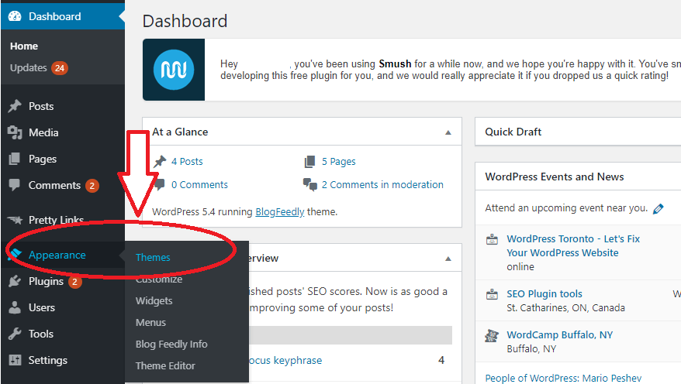Click the Pages icon in sidebar
681x384 pixels.
click(15, 159)
